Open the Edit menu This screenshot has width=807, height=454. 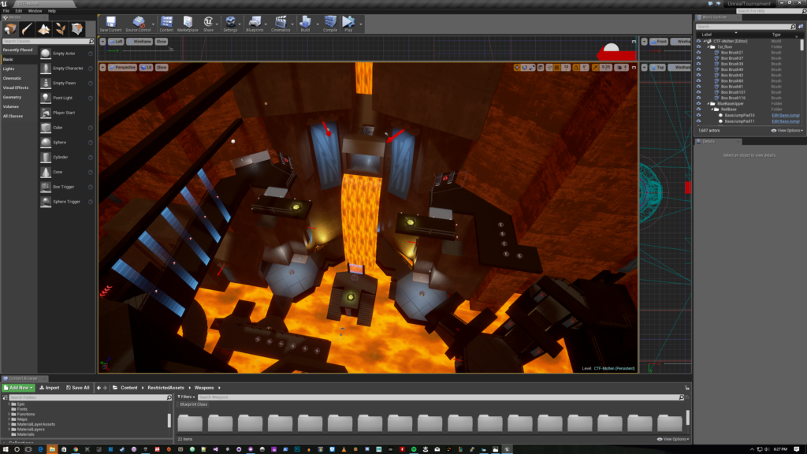[19, 11]
